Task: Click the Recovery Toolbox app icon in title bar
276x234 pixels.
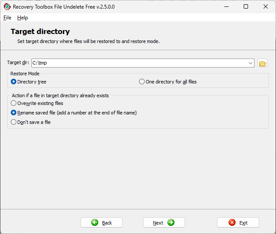Action: click(x=7, y=7)
